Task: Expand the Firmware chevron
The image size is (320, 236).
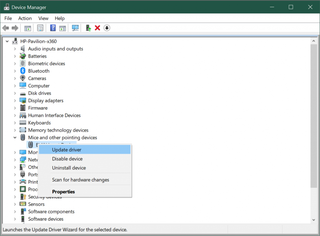Action: pyautogui.click(x=15, y=108)
